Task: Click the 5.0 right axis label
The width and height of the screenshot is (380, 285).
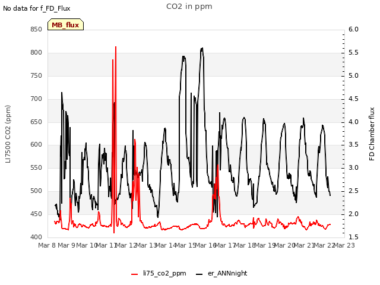Action: (353, 75)
